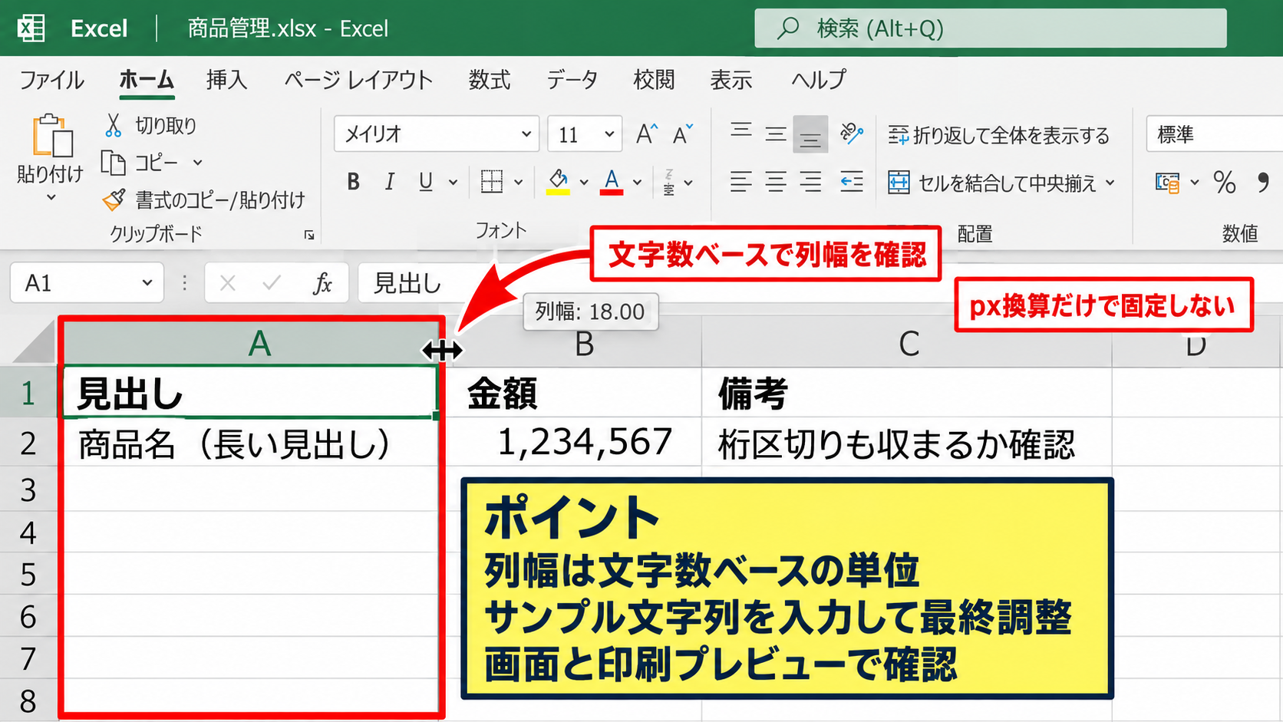This screenshot has width=1283, height=722.
Task: Click the percent style icon
Action: (x=1225, y=183)
